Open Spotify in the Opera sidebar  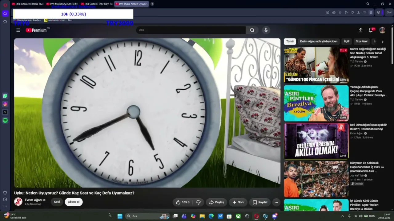(x=5, y=121)
